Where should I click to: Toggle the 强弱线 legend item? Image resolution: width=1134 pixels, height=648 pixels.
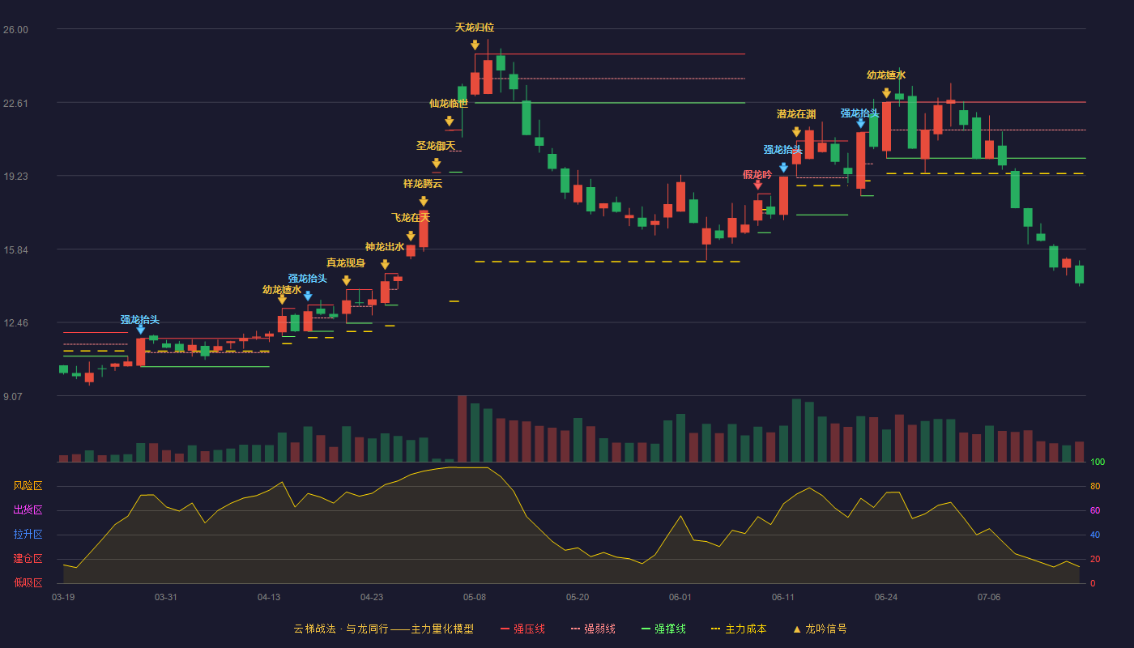593,629
